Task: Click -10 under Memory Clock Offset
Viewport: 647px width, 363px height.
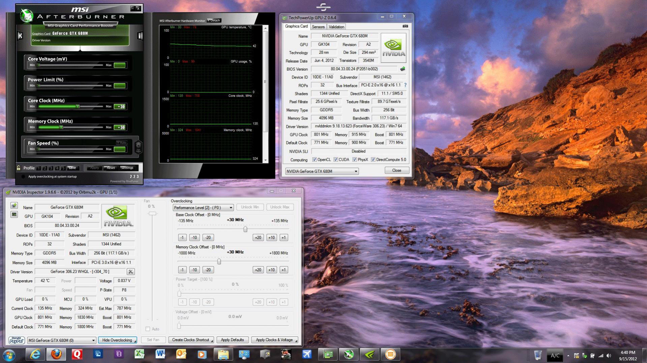Action: pyautogui.click(x=194, y=270)
